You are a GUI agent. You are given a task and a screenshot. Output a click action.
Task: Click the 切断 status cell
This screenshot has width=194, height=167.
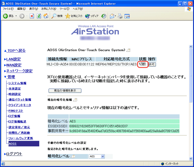143,64
